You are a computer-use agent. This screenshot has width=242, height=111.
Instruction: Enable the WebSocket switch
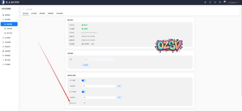[x=84, y=103]
